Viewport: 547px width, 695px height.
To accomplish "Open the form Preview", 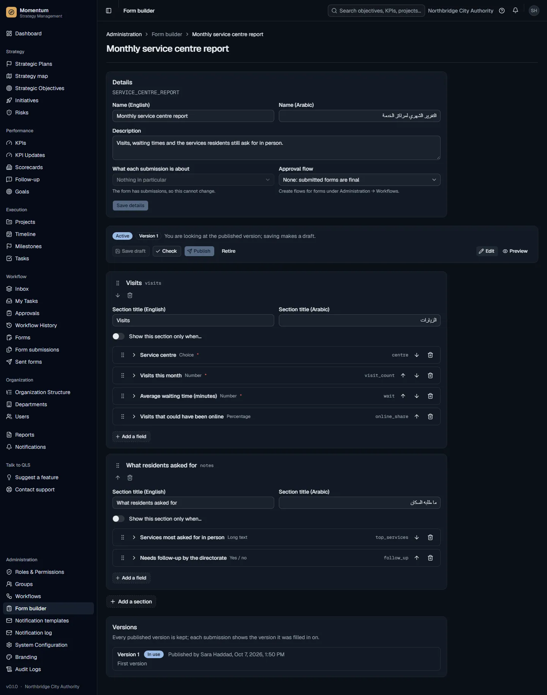I will (515, 251).
